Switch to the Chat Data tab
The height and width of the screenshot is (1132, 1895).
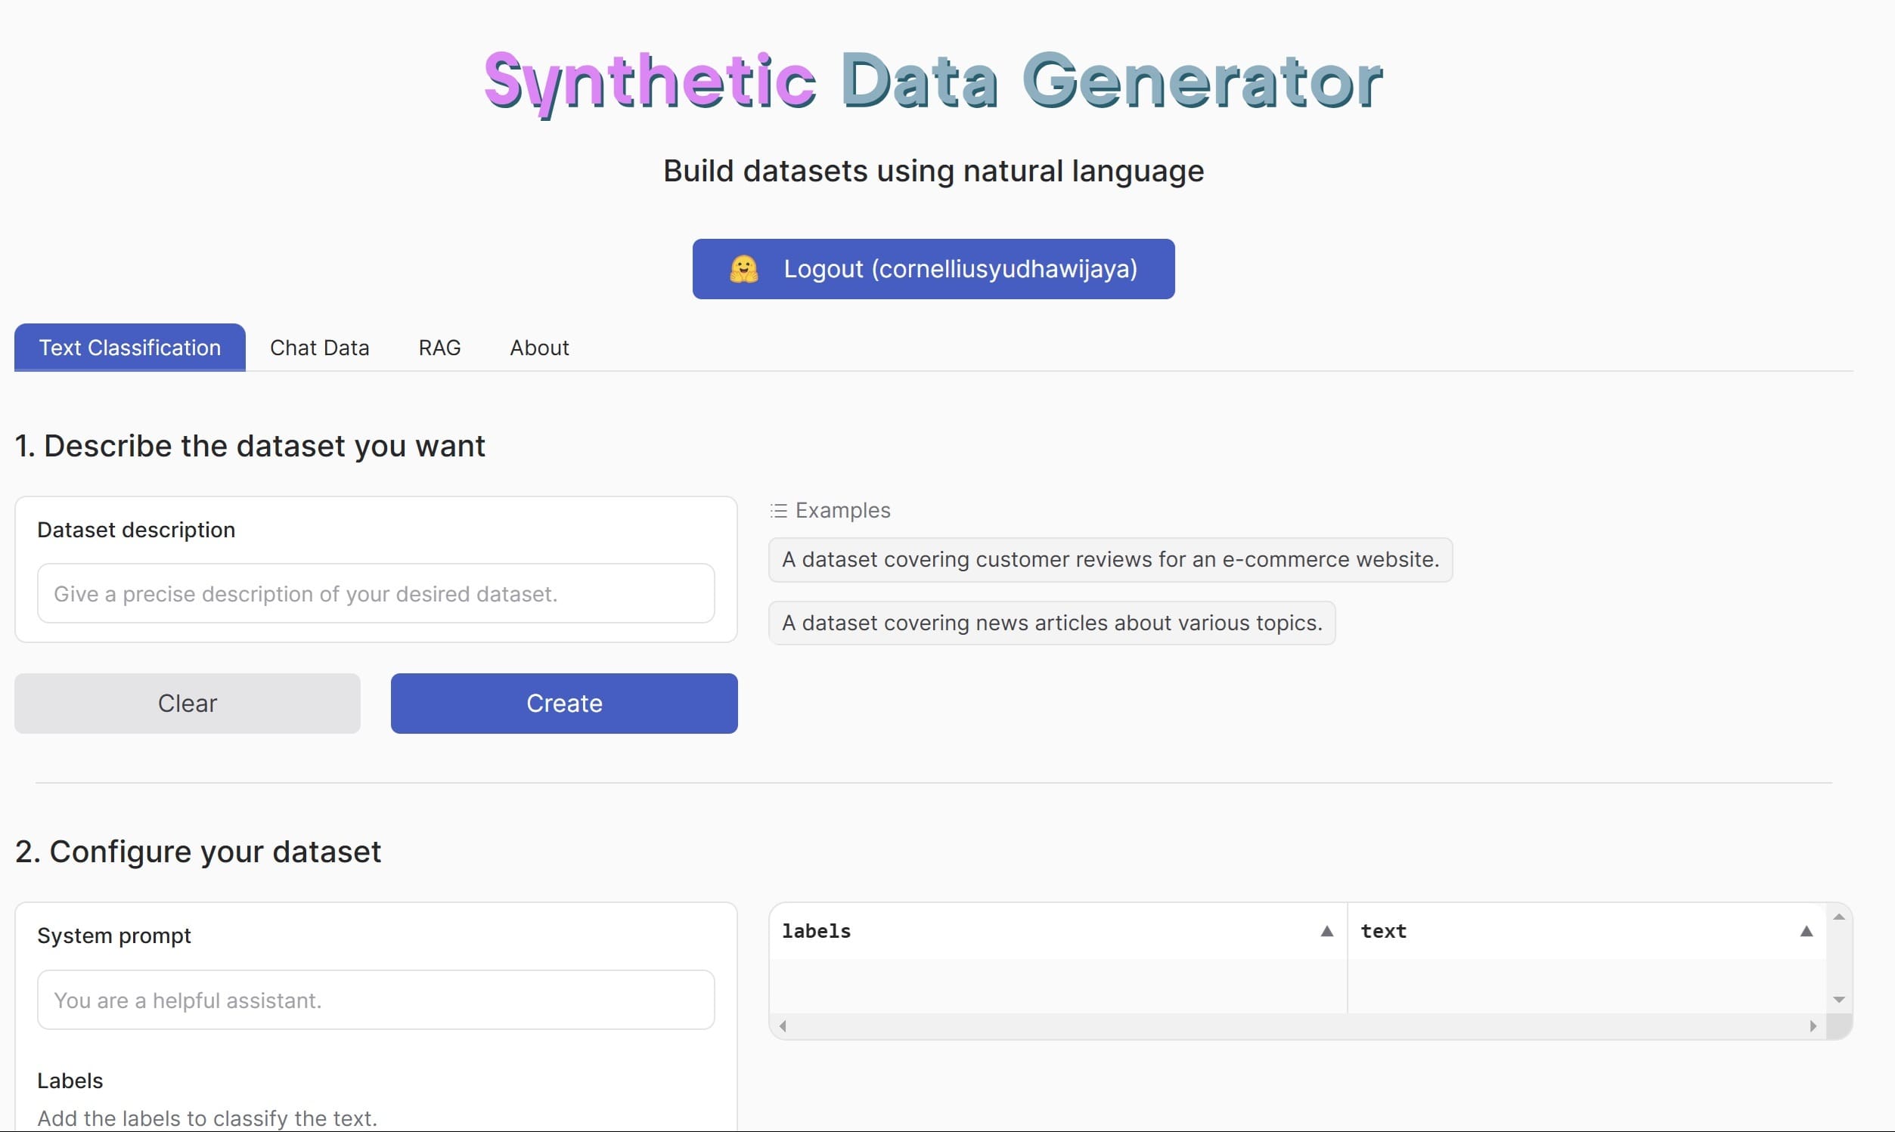[x=319, y=347]
